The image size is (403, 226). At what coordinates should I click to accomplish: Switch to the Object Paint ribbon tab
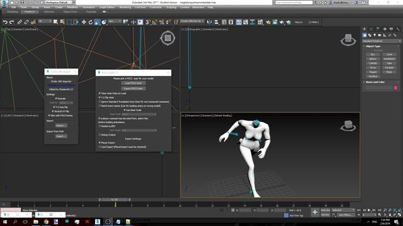coord(70,12)
